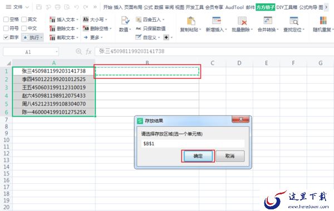
Task: Expand more quick-access tools chevron
Action: [95, 7]
